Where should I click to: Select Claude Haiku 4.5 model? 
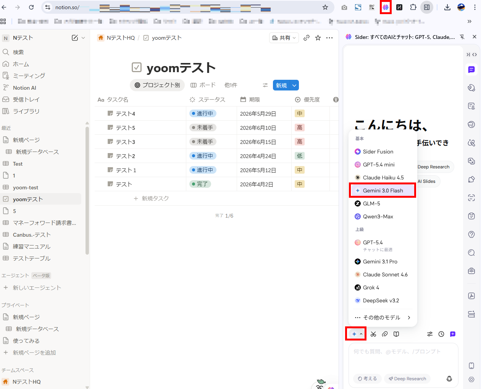383,178
